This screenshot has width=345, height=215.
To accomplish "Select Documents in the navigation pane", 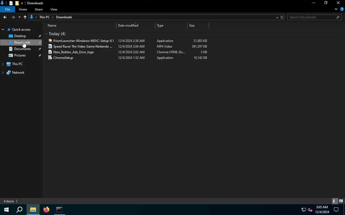I will pyautogui.click(x=22, y=49).
